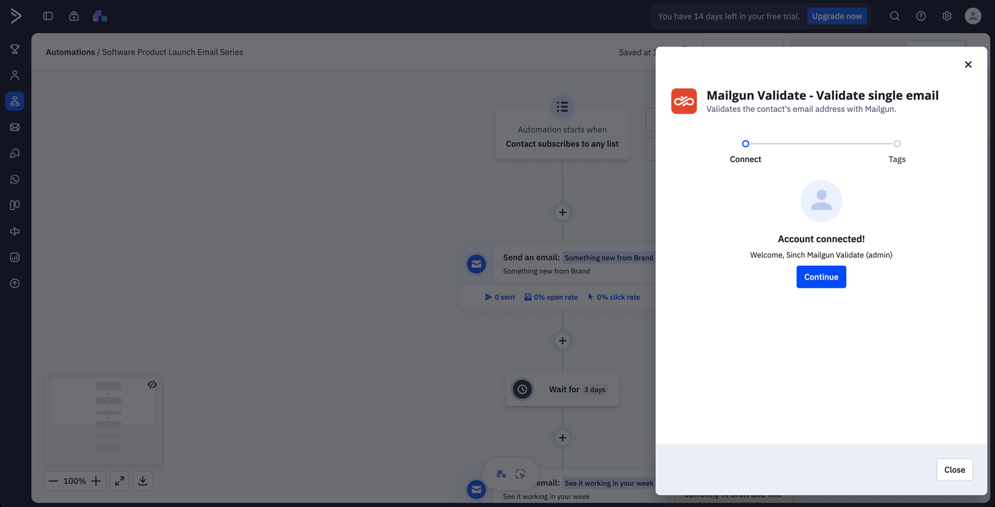The image size is (995, 507).
Task: Open the help question mark icon
Action: (x=921, y=16)
